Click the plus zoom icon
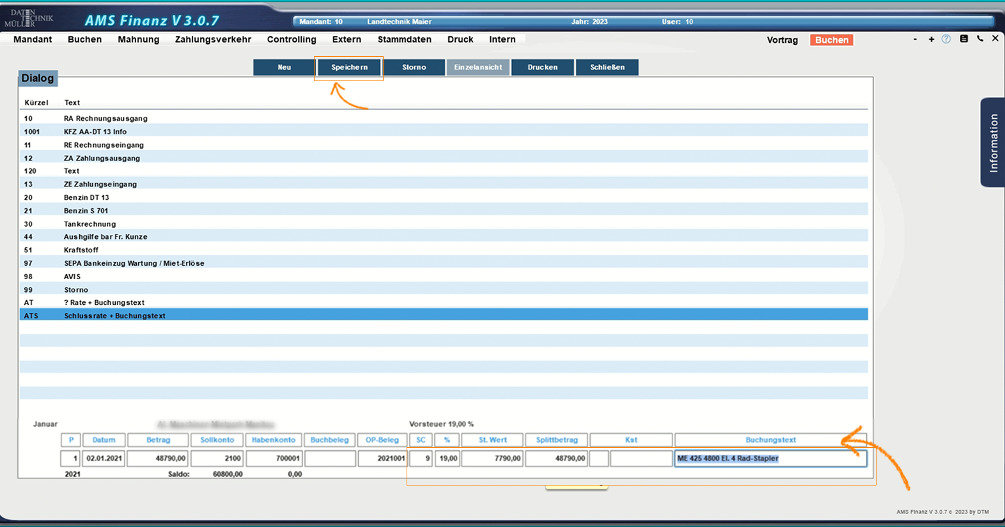The width and height of the screenshot is (1005, 527). tap(931, 40)
